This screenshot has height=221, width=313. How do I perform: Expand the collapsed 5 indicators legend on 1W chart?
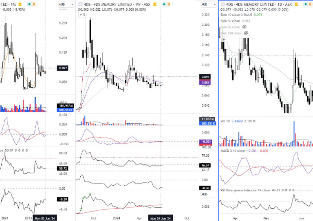pyautogui.click(x=82, y=15)
